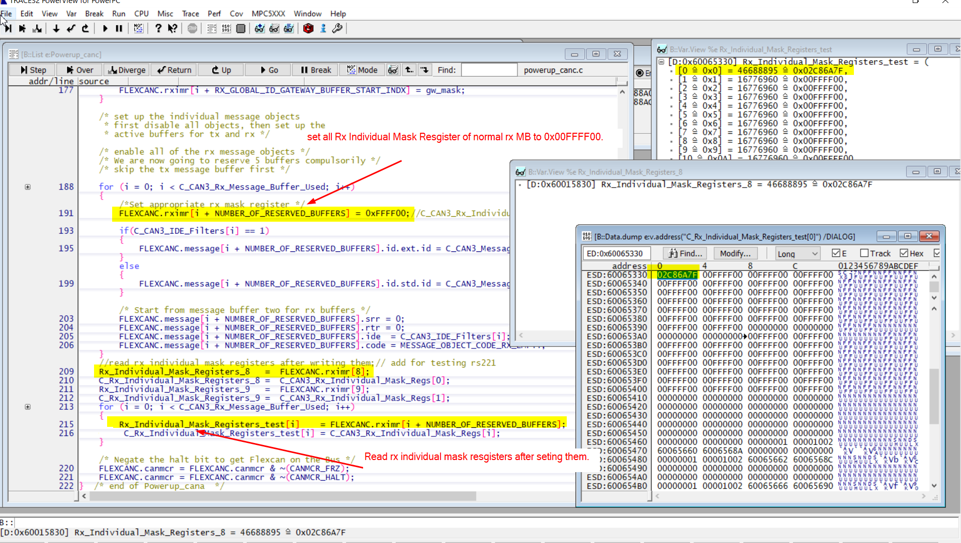The image size is (961, 543).
Task: Toggle the E checkbox in Data.dump window
Action: (836, 253)
